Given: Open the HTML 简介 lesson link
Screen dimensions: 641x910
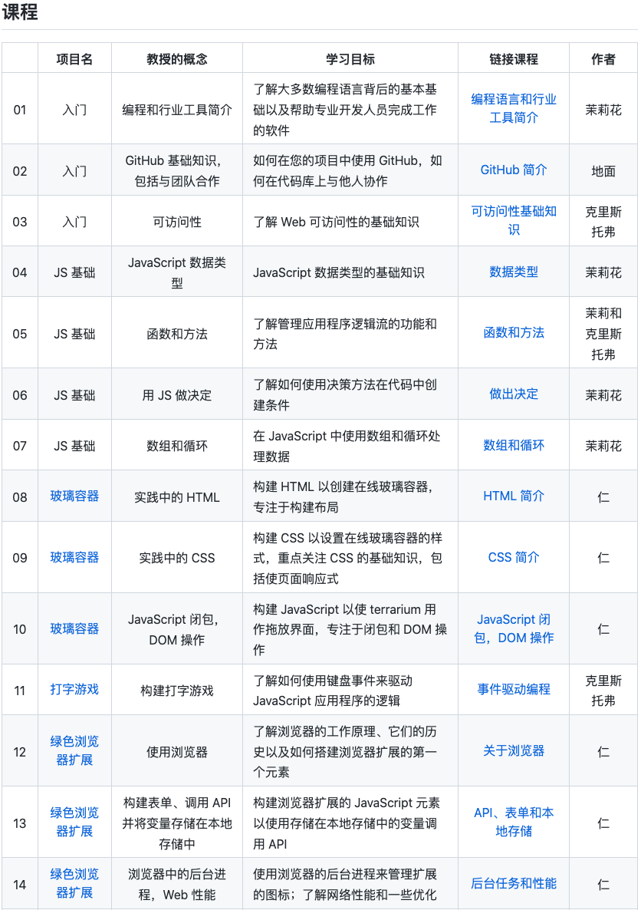Looking at the screenshot, I should click(x=514, y=496).
